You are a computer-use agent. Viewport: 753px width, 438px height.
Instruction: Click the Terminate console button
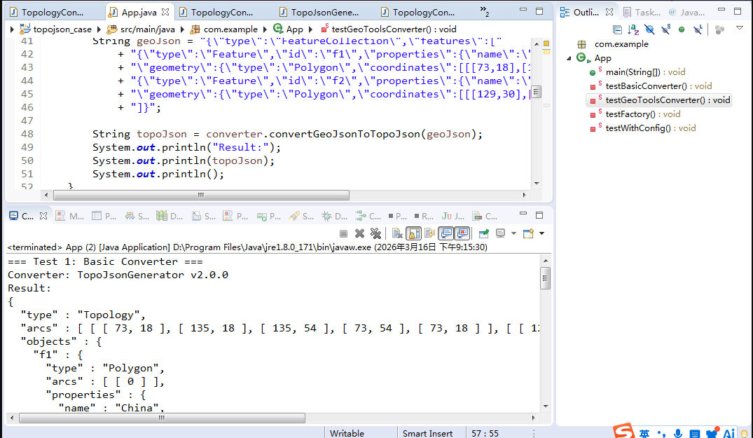point(343,233)
